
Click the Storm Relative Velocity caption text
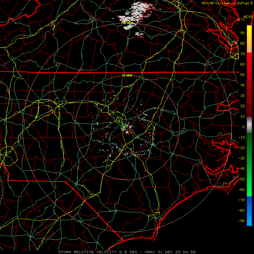click(127, 252)
